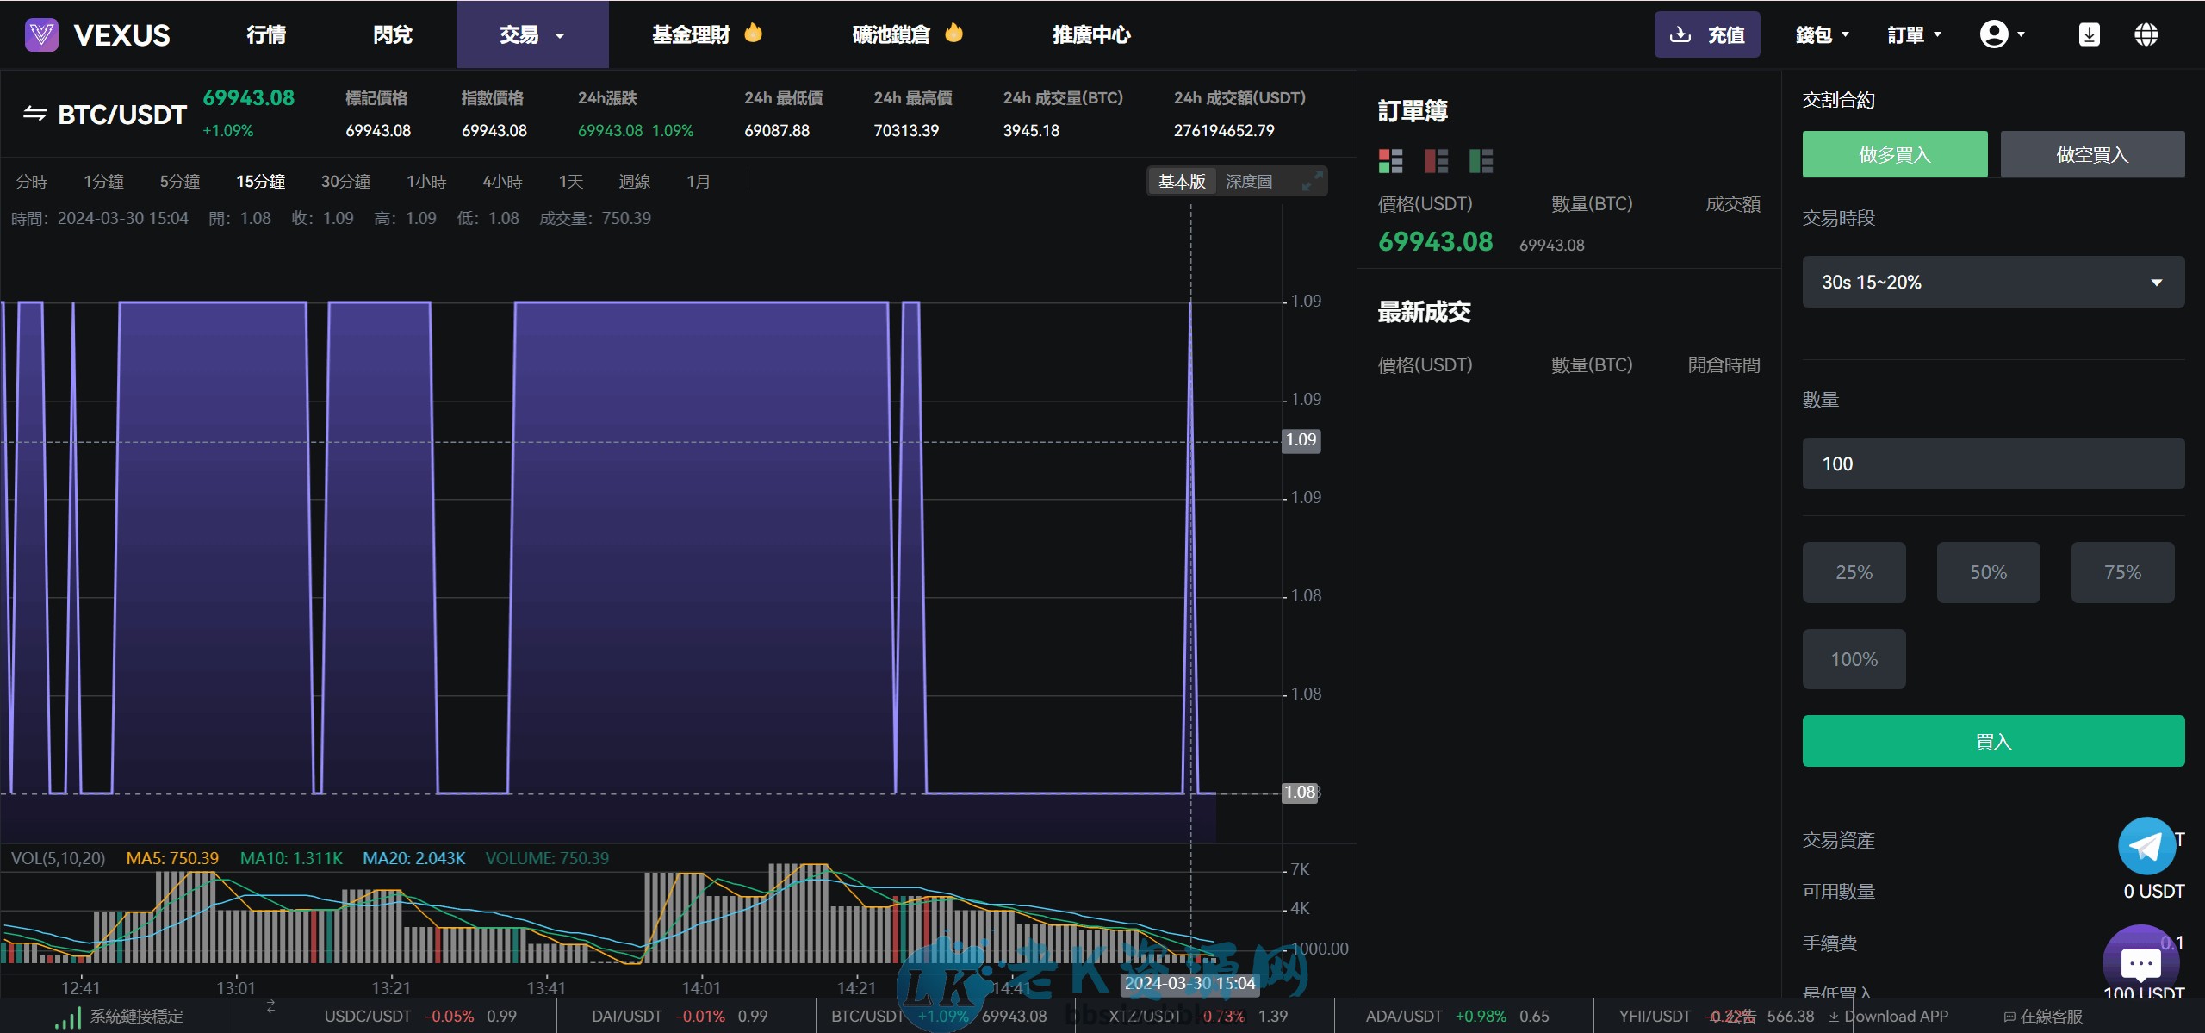Select 做空買入 short position mode
The image size is (2205, 1033).
(x=2093, y=153)
